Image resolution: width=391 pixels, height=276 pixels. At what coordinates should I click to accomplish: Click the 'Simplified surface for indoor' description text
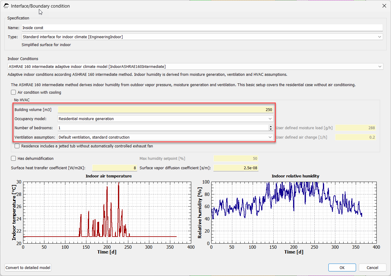coord(46,45)
